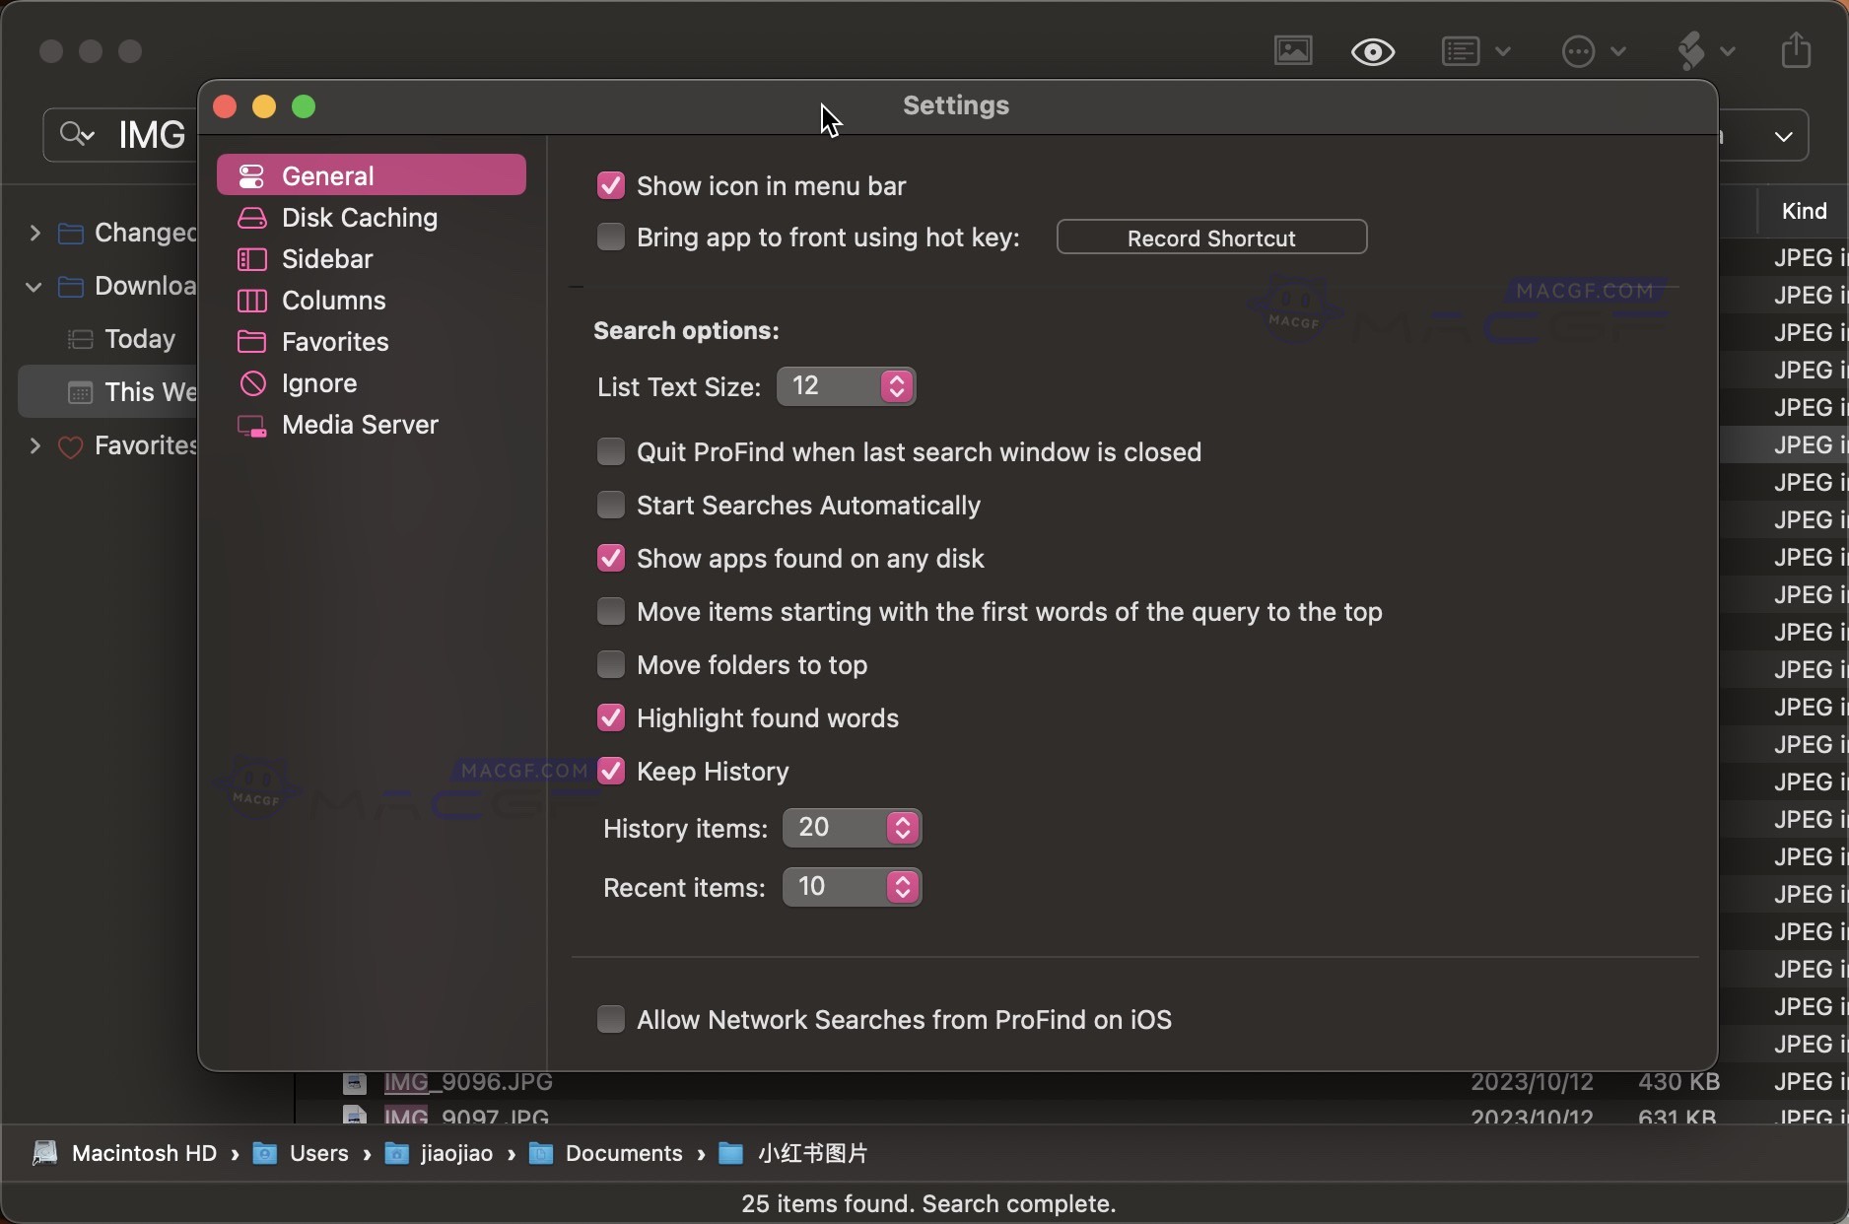Click the Media Server sidebar icon

point(252,426)
